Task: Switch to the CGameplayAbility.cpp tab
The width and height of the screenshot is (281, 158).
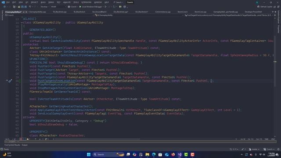Action: [x=37, y=12]
